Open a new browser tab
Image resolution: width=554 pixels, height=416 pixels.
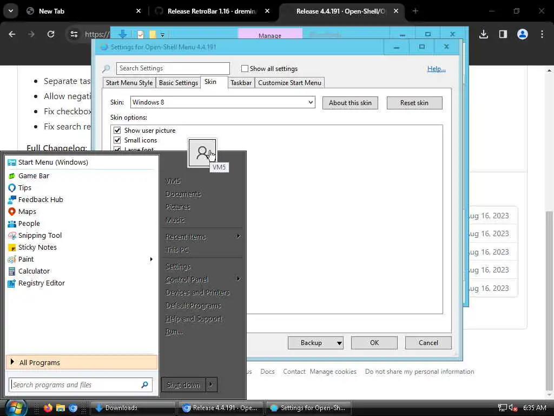(415, 11)
